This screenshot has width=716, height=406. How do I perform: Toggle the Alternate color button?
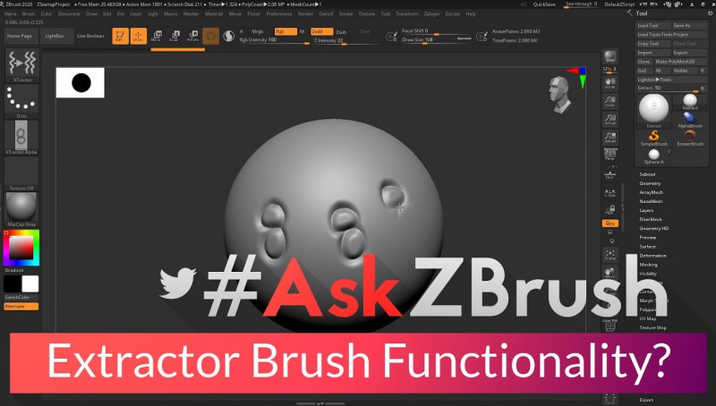click(21, 307)
